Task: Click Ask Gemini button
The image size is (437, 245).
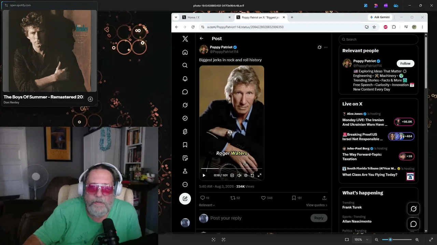Action: click(380, 17)
